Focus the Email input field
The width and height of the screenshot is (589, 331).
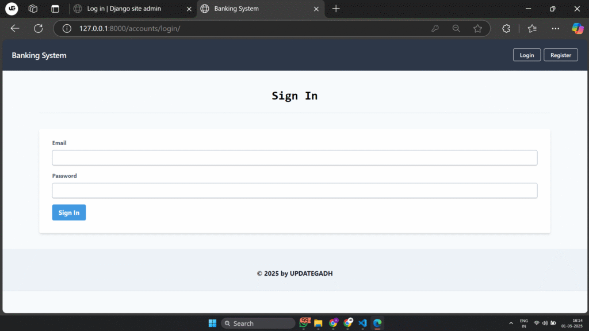(x=294, y=158)
